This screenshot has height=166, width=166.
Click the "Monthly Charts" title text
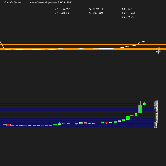click(12, 3)
